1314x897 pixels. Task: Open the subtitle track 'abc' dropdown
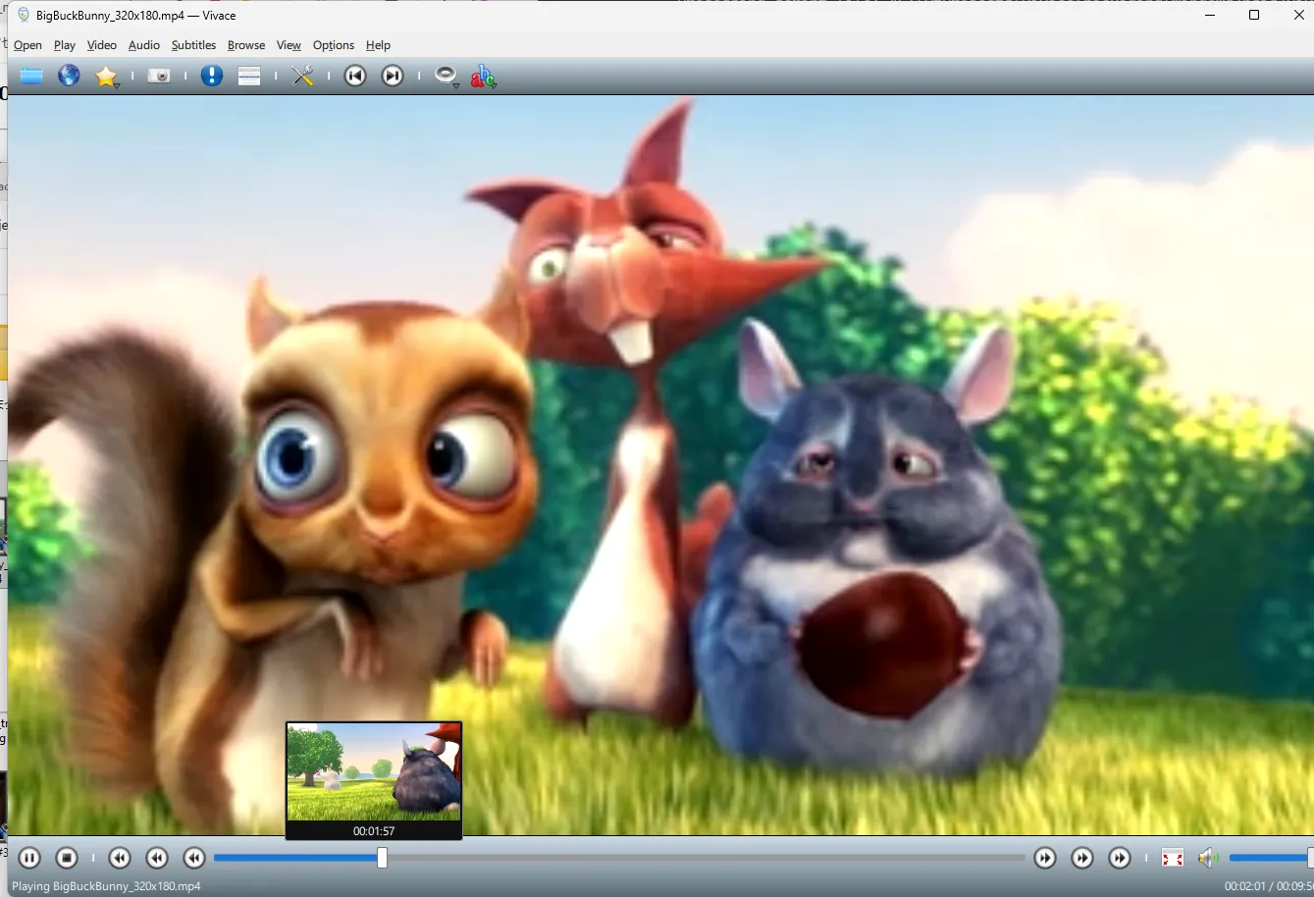tap(484, 77)
